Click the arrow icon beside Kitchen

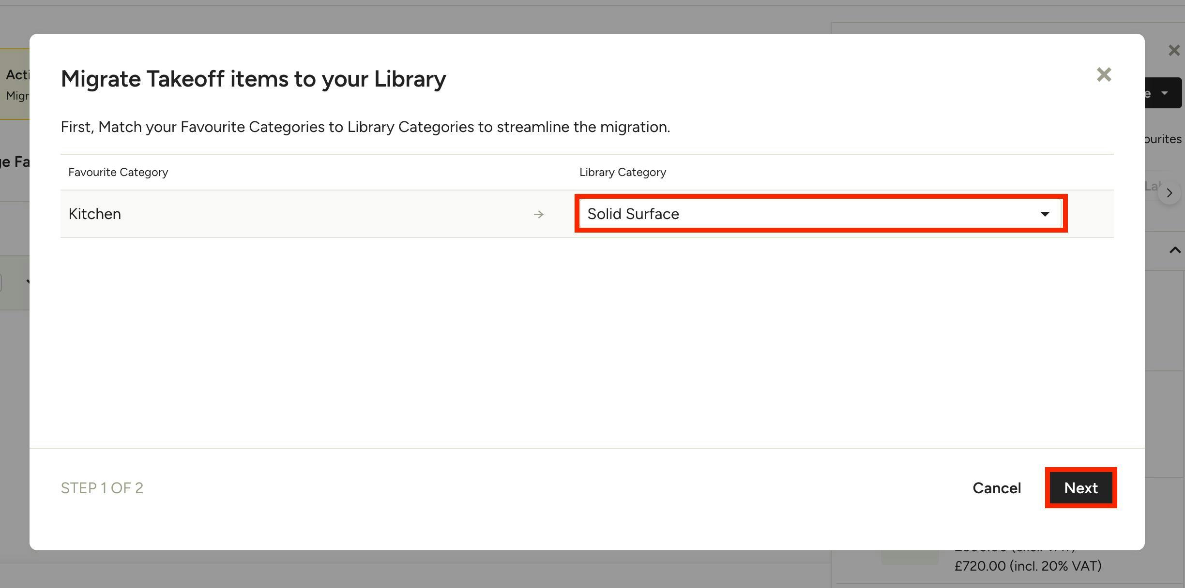538,214
